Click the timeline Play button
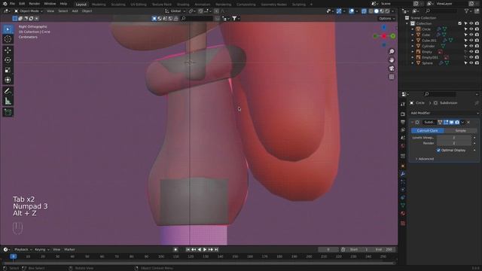Image resolution: width=482 pixels, height=271 pixels. pyautogui.click(x=205, y=249)
